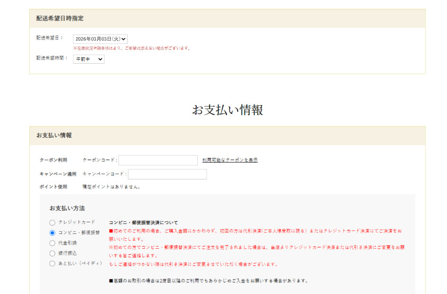Focus the キャンペーンコード text box
Screen dimensions: 447x294
click(x=167, y=174)
